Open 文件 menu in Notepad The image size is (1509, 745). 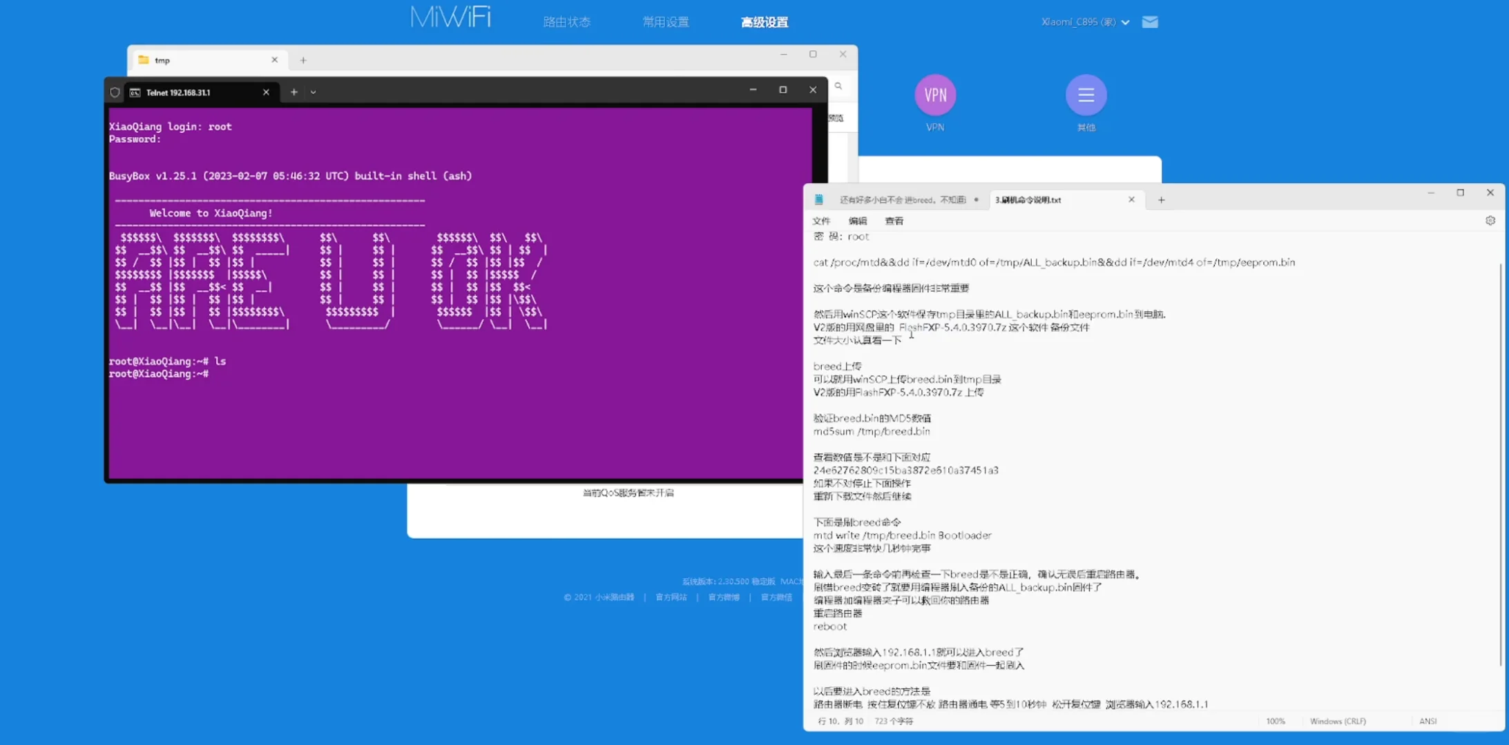[x=821, y=221]
